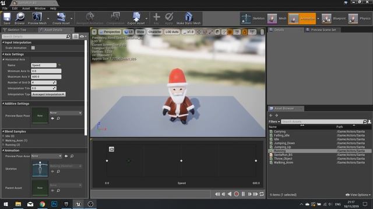Image resolution: width=373 pixels, height=209 pixels.
Task: Pause the animation preview
Action: [x=243, y=194]
